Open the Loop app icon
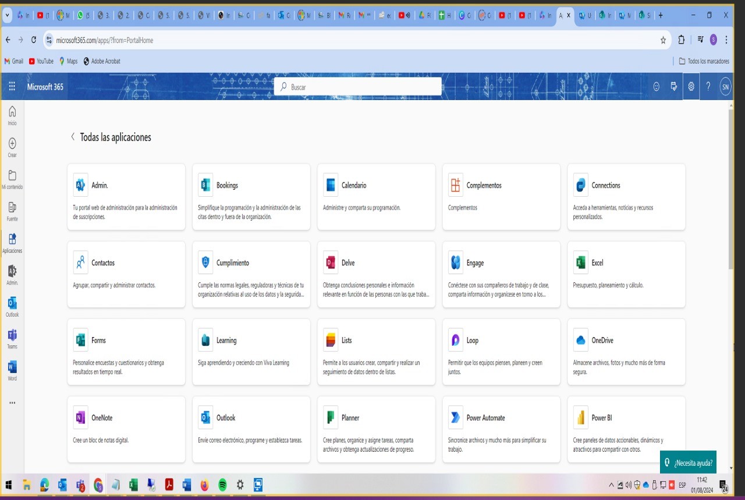Image resolution: width=745 pixels, height=500 pixels. point(455,340)
